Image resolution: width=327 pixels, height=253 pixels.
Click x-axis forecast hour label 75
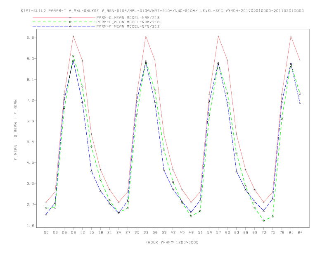[x=273, y=232]
